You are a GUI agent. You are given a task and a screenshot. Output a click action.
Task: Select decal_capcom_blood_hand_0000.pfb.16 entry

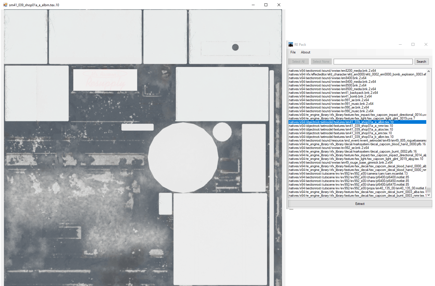point(357,144)
